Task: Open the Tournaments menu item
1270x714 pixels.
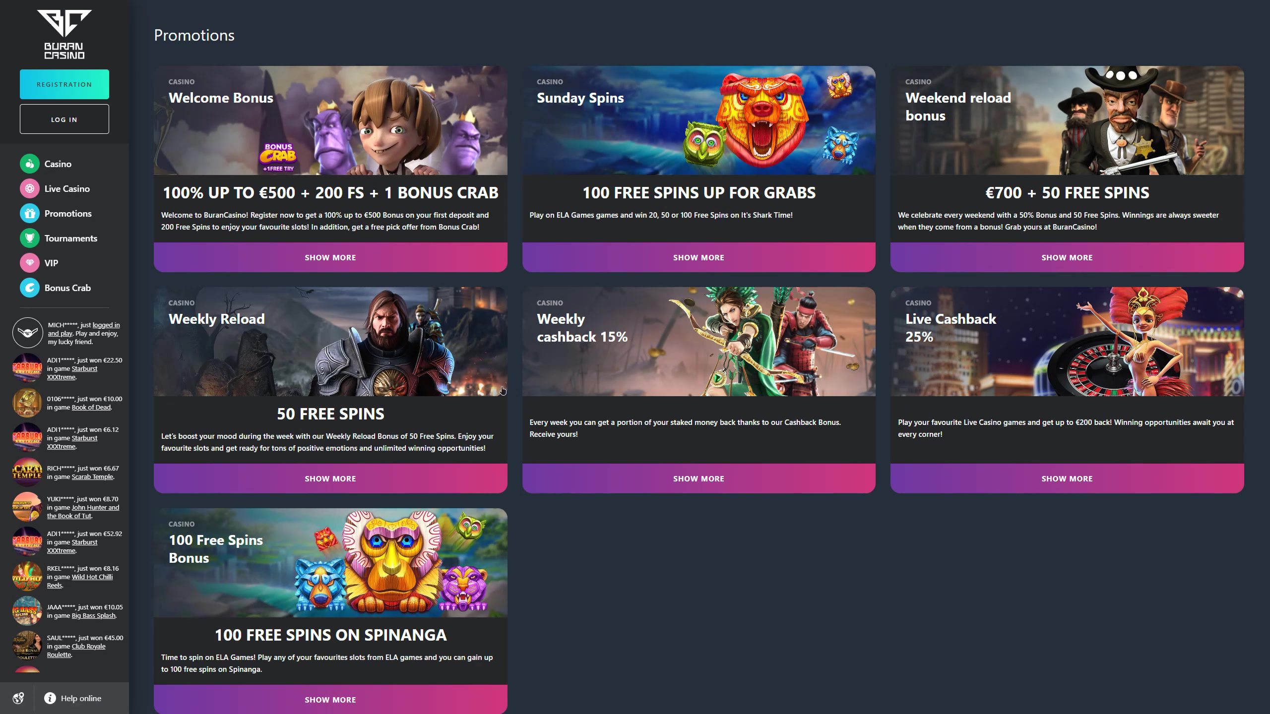Action: click(x=71, y=238)
